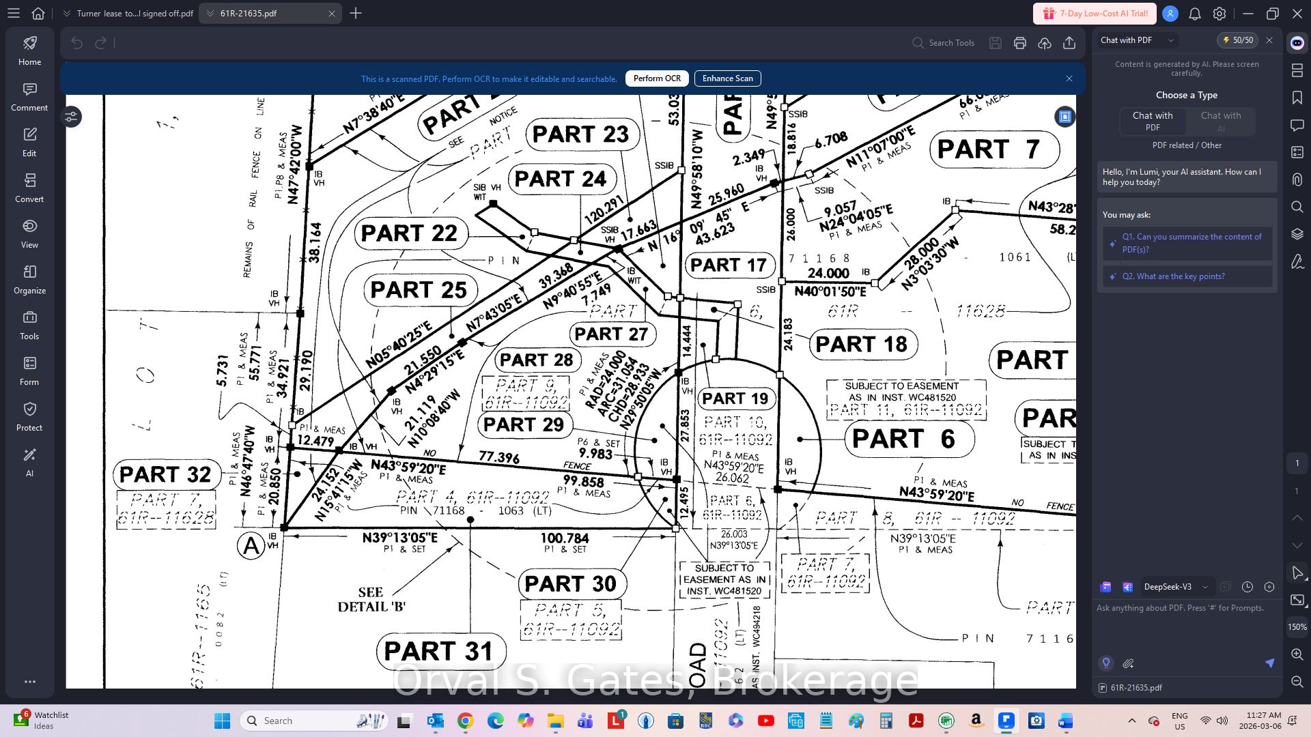This screenshot has height=737, width=1311.
Task: Toggle the floating page settings button
Action: click(72, 117)
